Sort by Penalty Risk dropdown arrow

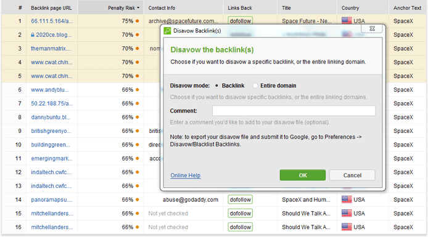point(138,8)
